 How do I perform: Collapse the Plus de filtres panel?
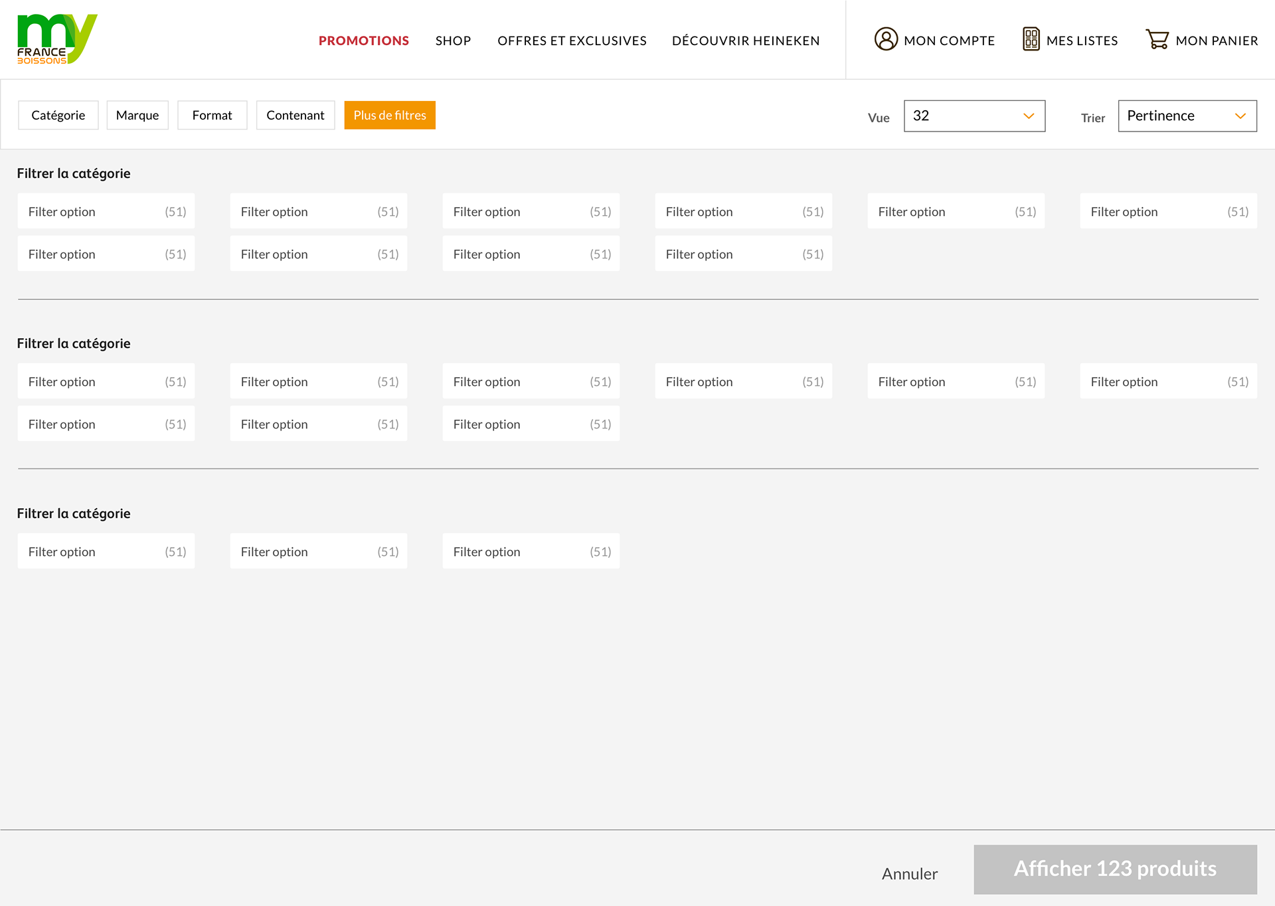[390, 116]
